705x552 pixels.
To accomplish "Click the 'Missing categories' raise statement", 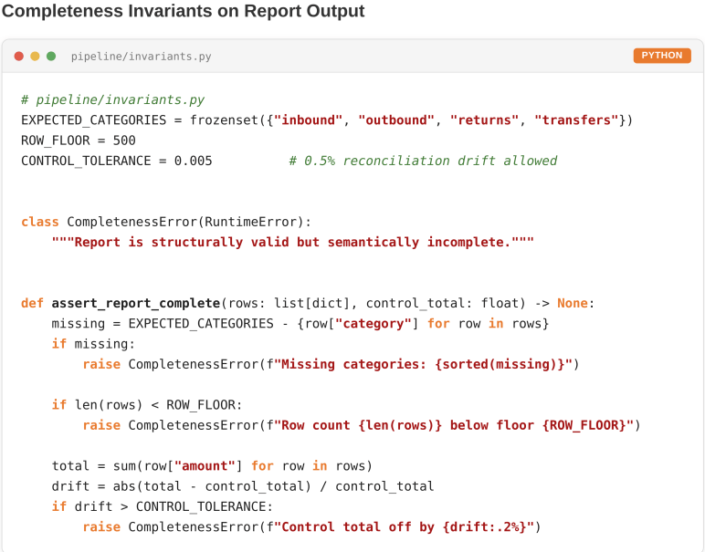I will [x=331, y=364].
